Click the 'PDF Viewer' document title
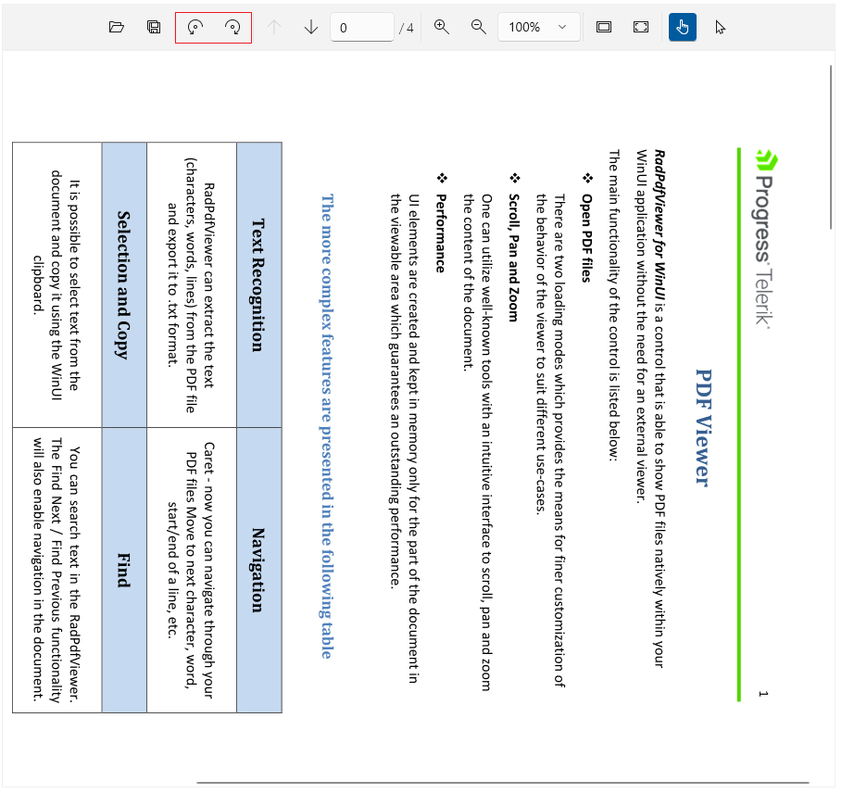The image size is (842, 793). (703, 428)
